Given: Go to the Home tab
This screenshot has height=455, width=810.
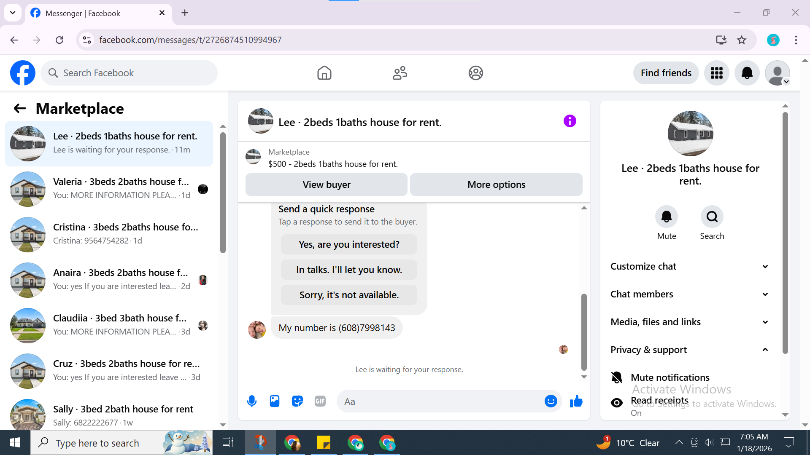Looking at the screenshot, I should tap(324, 73).
